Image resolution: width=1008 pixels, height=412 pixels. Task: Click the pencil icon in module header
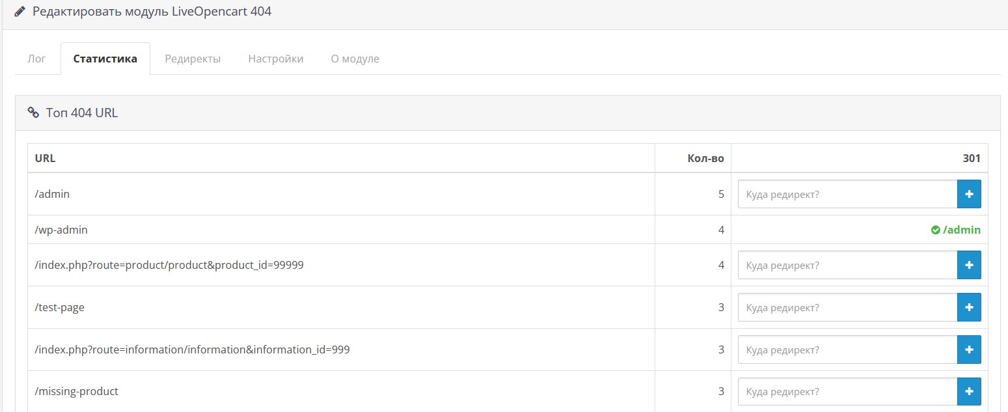[x=20, y=12]
